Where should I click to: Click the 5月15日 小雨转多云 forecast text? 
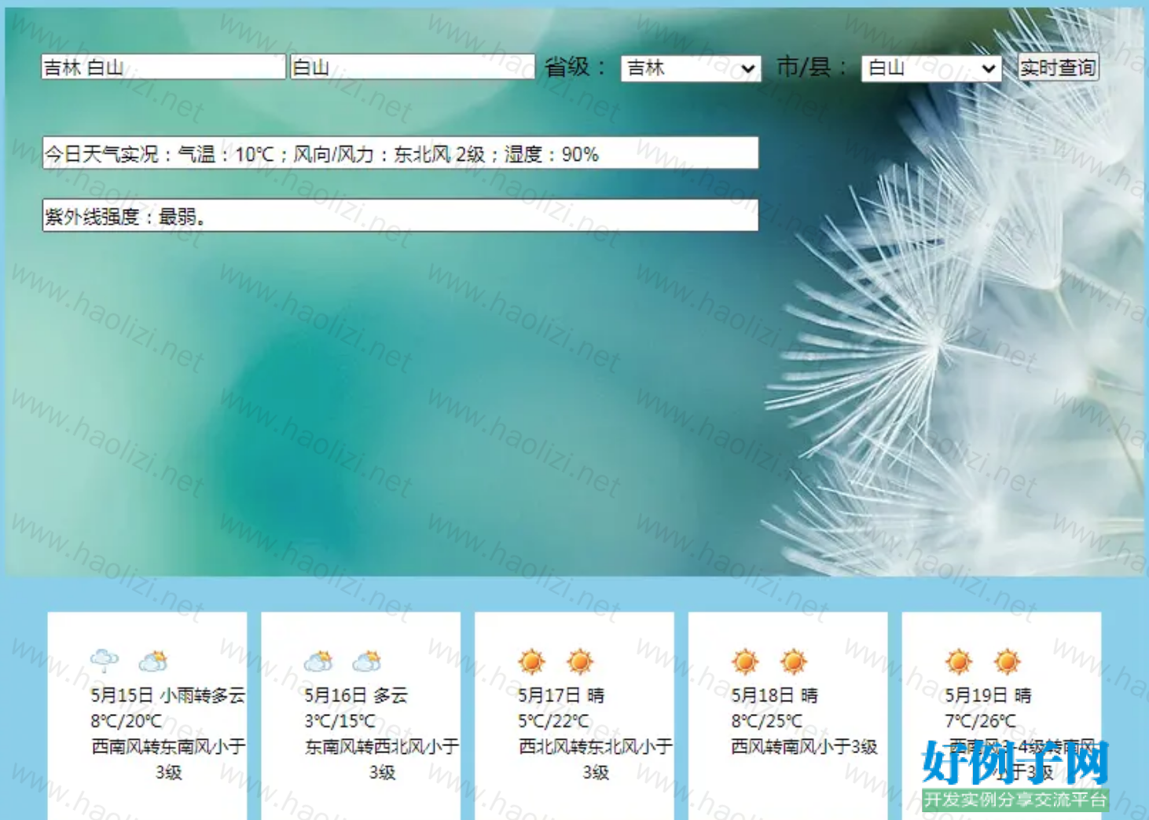[x=168, y=695]
